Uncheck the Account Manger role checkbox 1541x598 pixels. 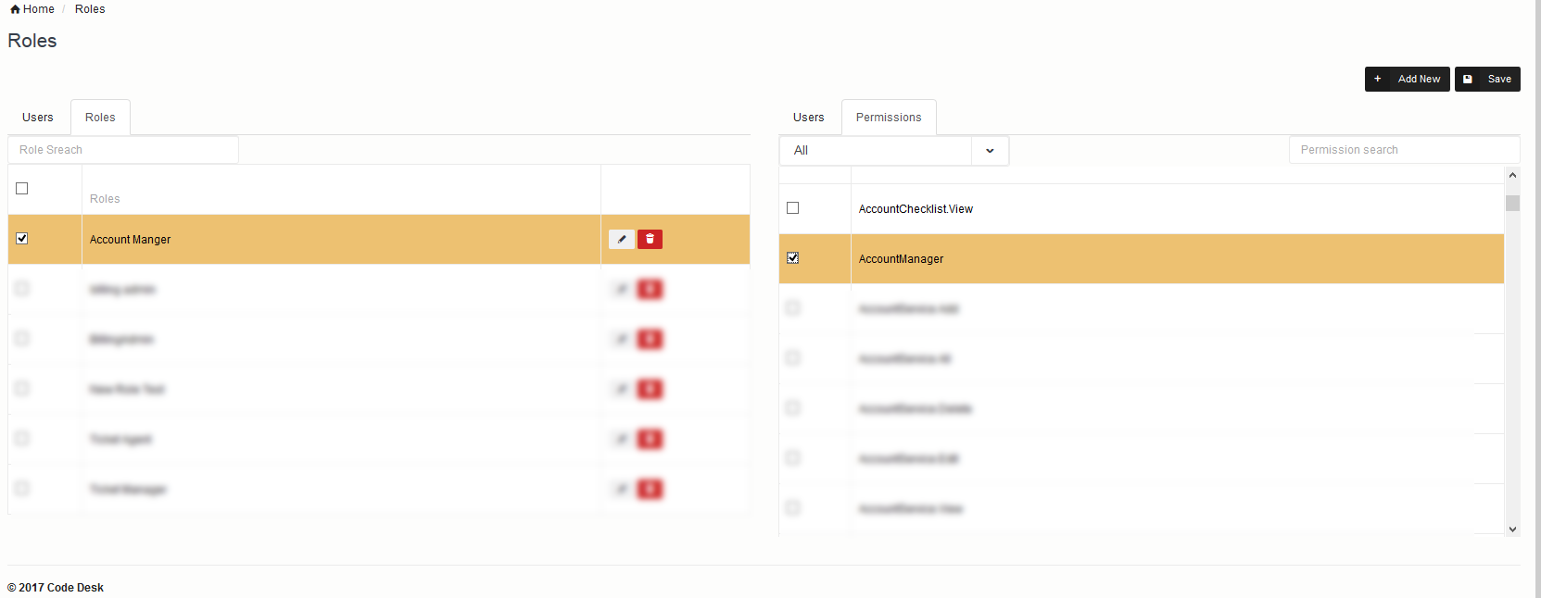(22, 239)
